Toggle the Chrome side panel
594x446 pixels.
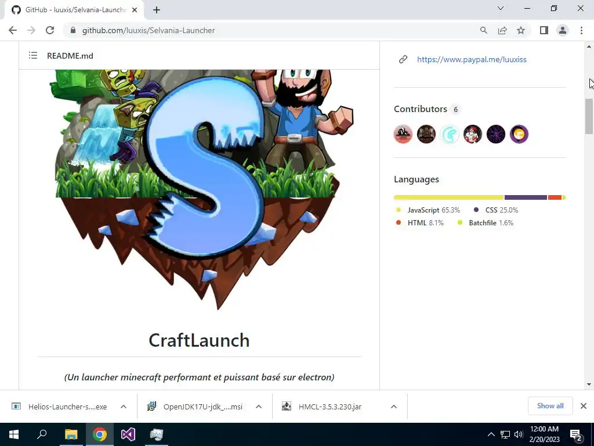[x=544, y=30]
